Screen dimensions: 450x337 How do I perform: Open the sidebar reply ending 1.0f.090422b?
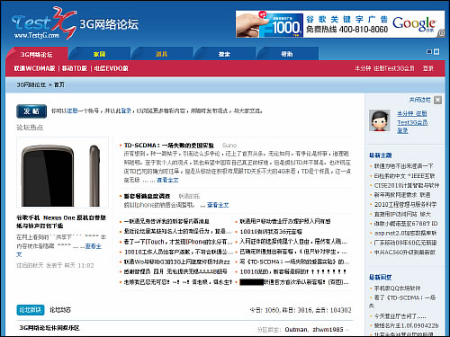[406, 325]
